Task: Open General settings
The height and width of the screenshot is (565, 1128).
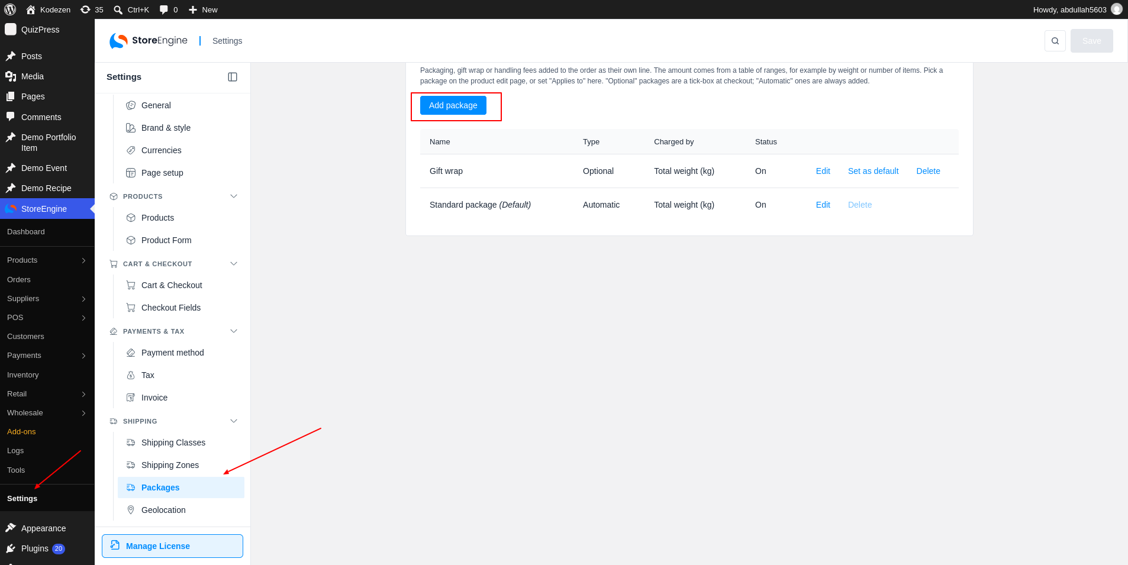Action: [181, 105]
